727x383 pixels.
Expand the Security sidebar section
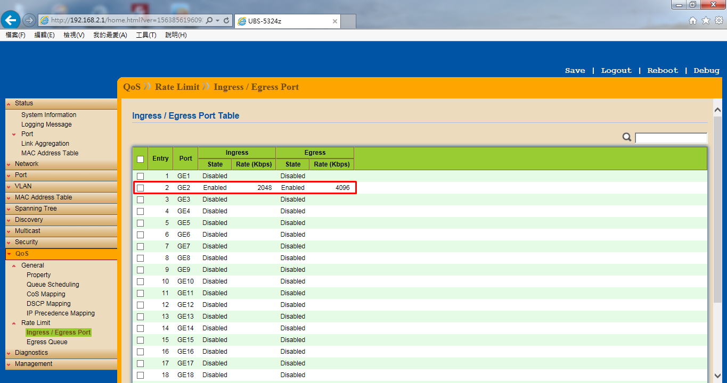(26, 242)
